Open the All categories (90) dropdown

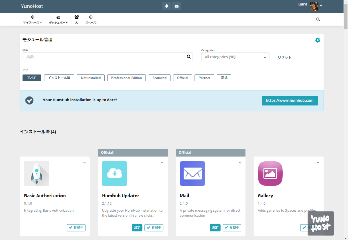point(235,57)
